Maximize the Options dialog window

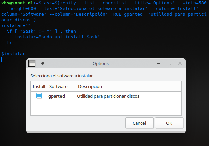(x=169, y=63)
